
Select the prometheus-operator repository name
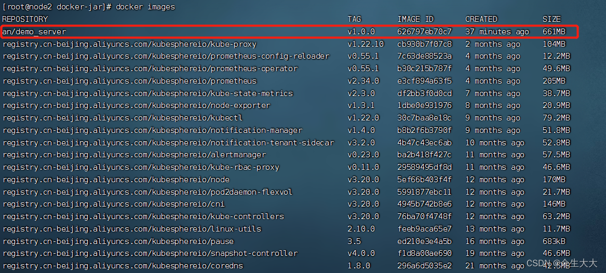(x=150, y=69)
